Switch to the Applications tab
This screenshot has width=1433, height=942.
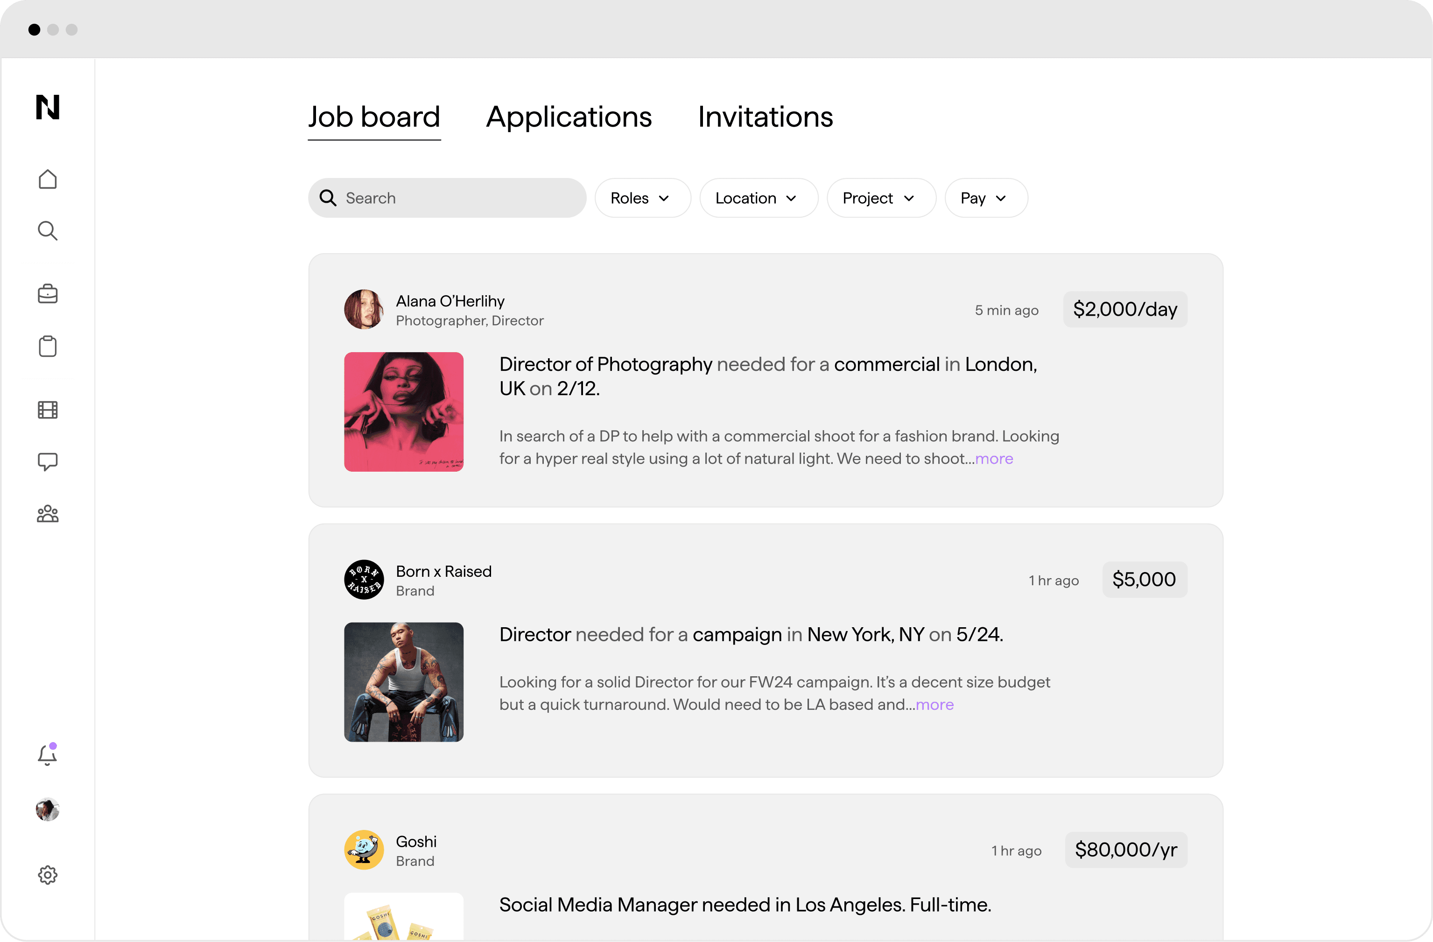click(569, 116)
